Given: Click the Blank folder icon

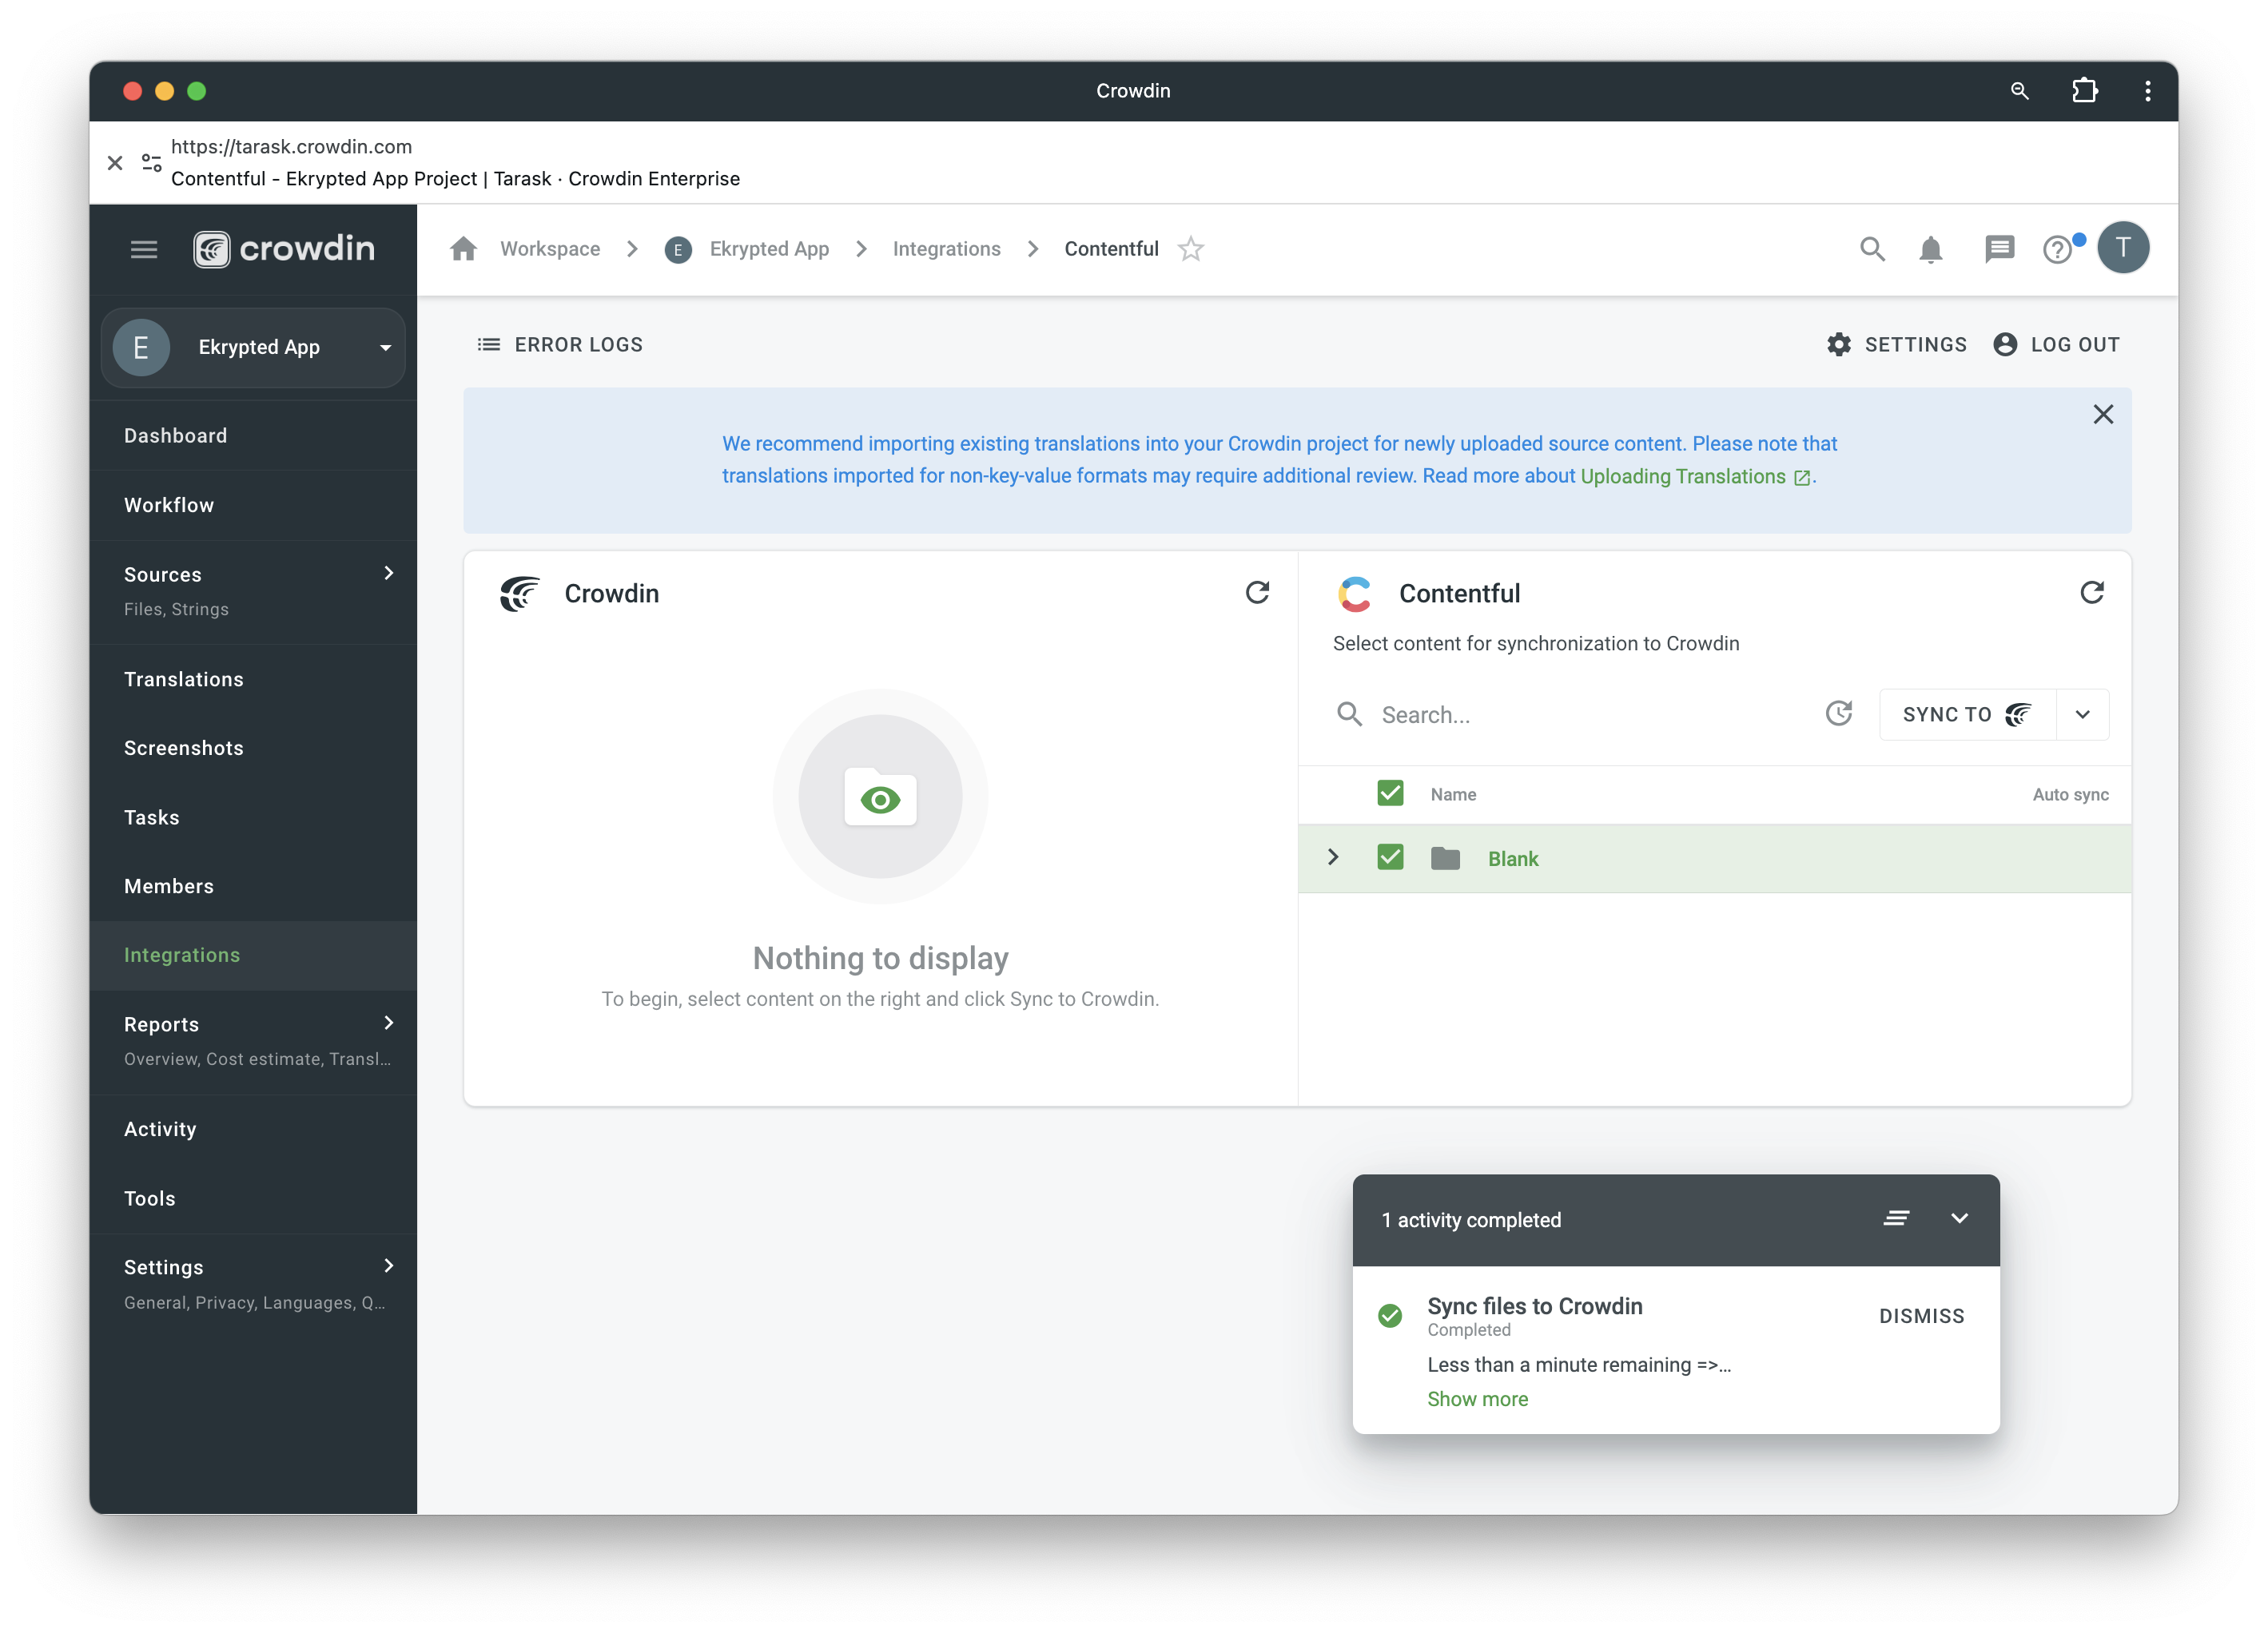Looking at the screenshot, I should tap(1445, 858).
